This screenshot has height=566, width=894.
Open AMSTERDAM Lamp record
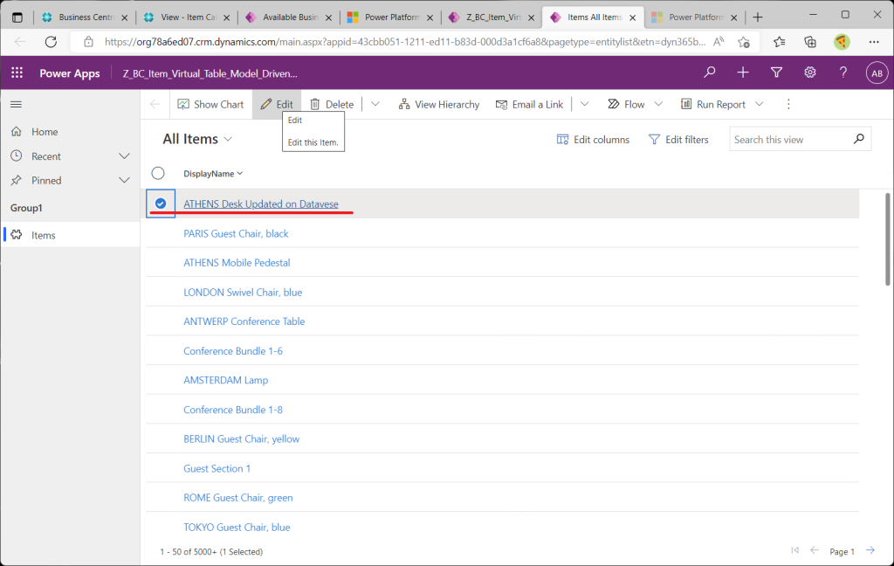click(226, 380)
